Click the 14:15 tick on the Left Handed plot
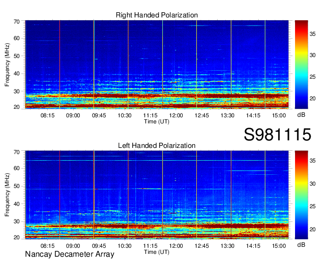321x260 pixels. point(253,246)
